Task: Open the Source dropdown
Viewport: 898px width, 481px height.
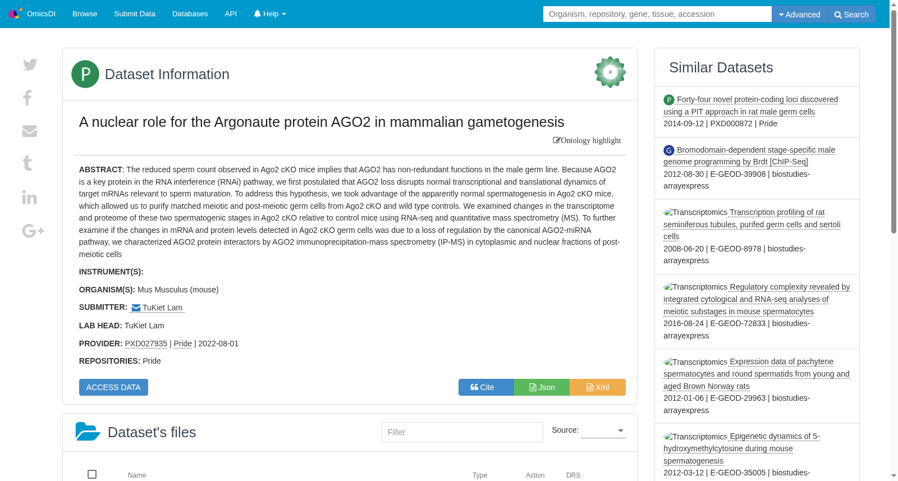Action: 603,430
